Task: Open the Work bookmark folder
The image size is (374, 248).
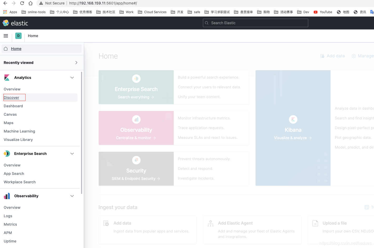Action: point(126,12)
